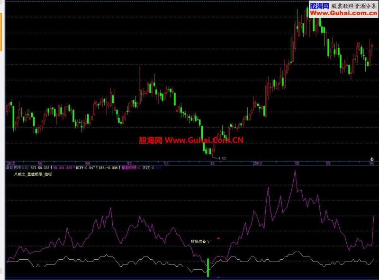Select the 08 month marker on time axis
The image size is (379, 280).
click(x=40, y=164)
